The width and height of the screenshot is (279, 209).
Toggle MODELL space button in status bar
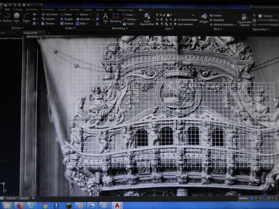coord(244,198)
